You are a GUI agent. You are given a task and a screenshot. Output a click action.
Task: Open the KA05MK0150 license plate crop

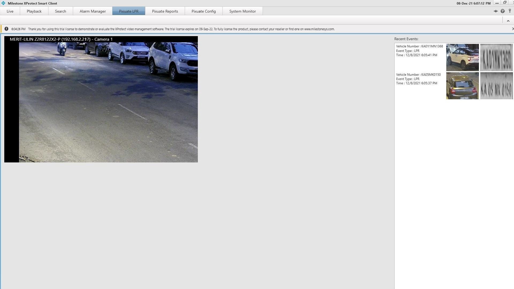click(x=496, y=86)
